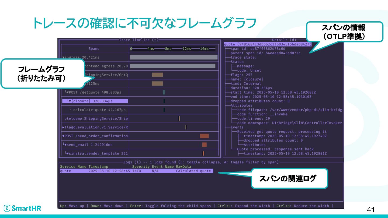This screenshot has width=388, height=218.
Task: Click the end time: 12:58:45.193010Z line
Action: [271, 97]
